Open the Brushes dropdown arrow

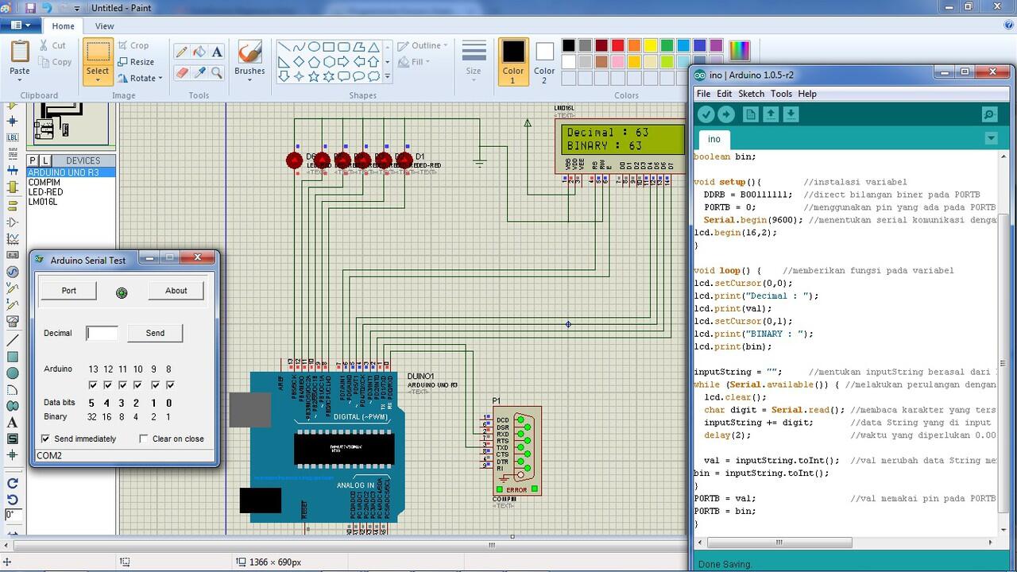(x=249, y=79)
